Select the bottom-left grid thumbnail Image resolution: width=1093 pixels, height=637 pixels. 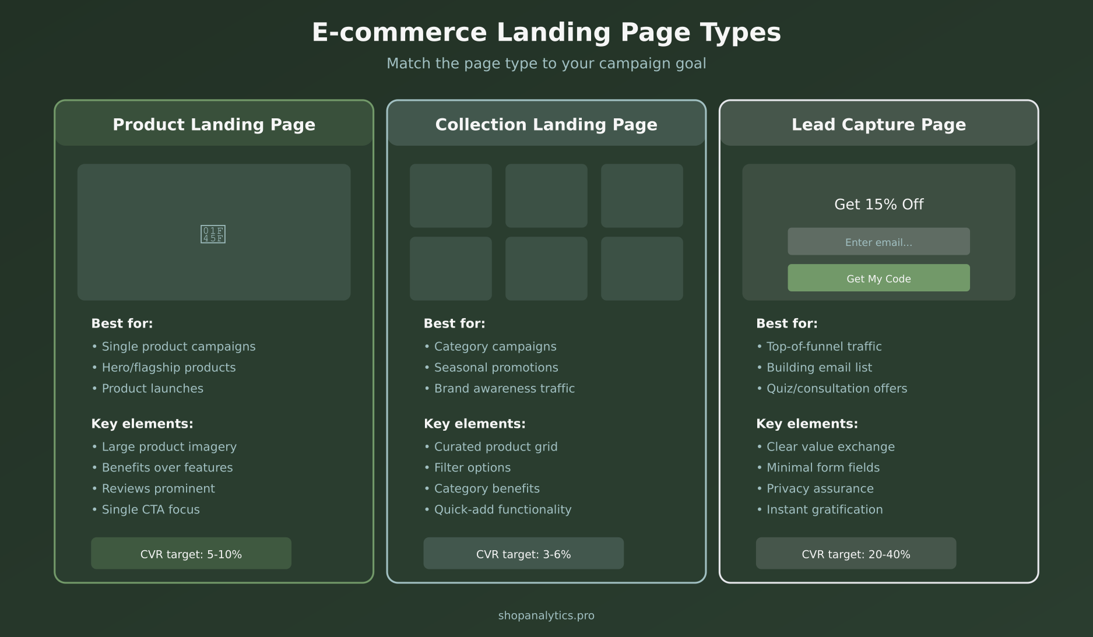452,269
